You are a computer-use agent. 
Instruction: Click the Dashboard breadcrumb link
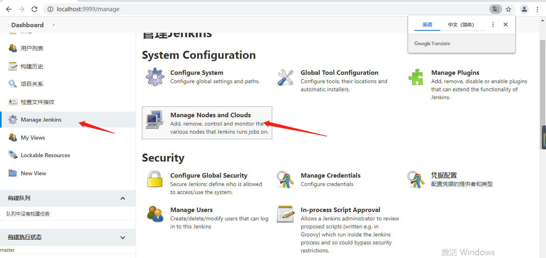tap(28, 25)
